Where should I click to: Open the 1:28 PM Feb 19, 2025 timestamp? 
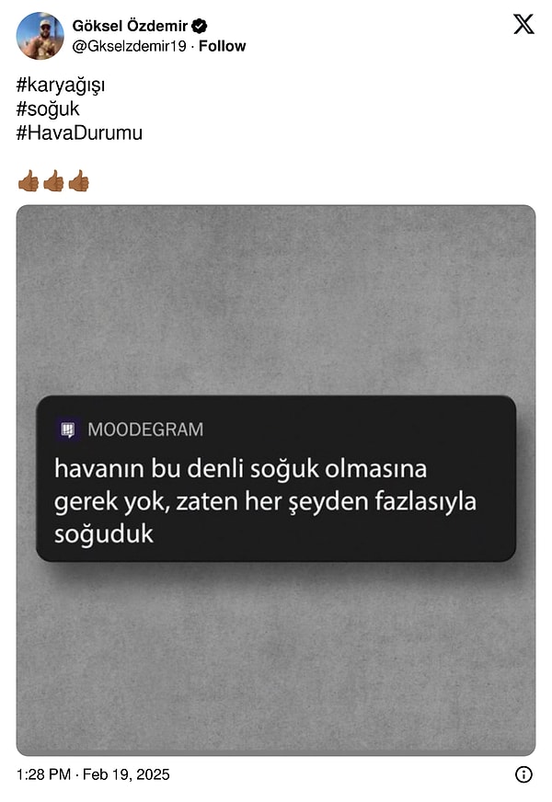[93, 774]
